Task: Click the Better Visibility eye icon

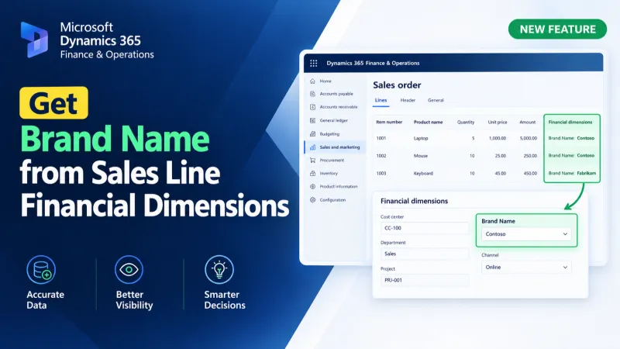Action: point(129,269)
